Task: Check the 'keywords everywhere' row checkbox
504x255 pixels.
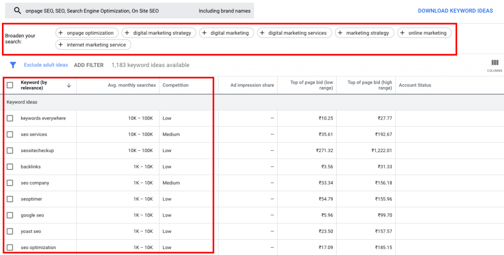Action: click(10, 118)
